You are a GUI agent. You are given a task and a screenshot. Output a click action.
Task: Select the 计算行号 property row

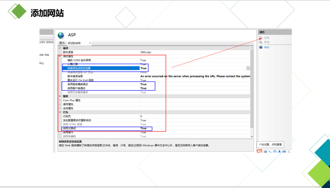pyautogui.click(x=156, y=64)
